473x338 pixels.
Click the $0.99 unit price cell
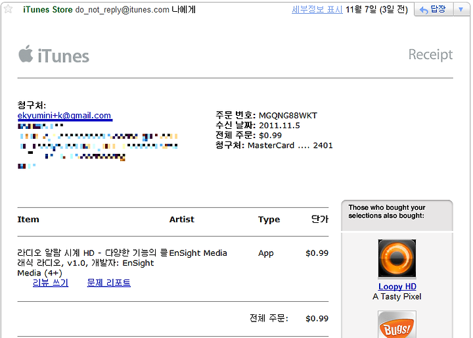coord(317,253)
